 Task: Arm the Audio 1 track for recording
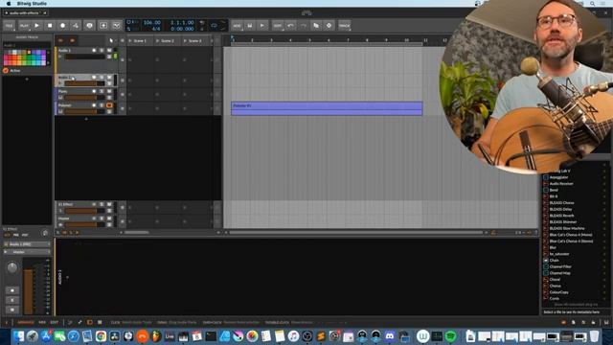94,51
